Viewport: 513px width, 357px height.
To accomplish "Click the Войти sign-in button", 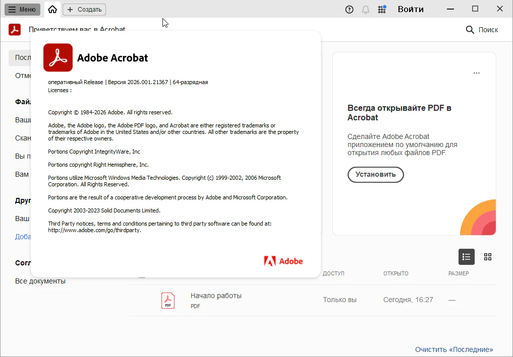I will pos(410,9).
